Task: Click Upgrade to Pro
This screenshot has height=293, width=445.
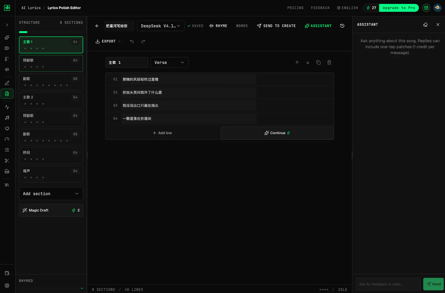Action: [399, 8]
